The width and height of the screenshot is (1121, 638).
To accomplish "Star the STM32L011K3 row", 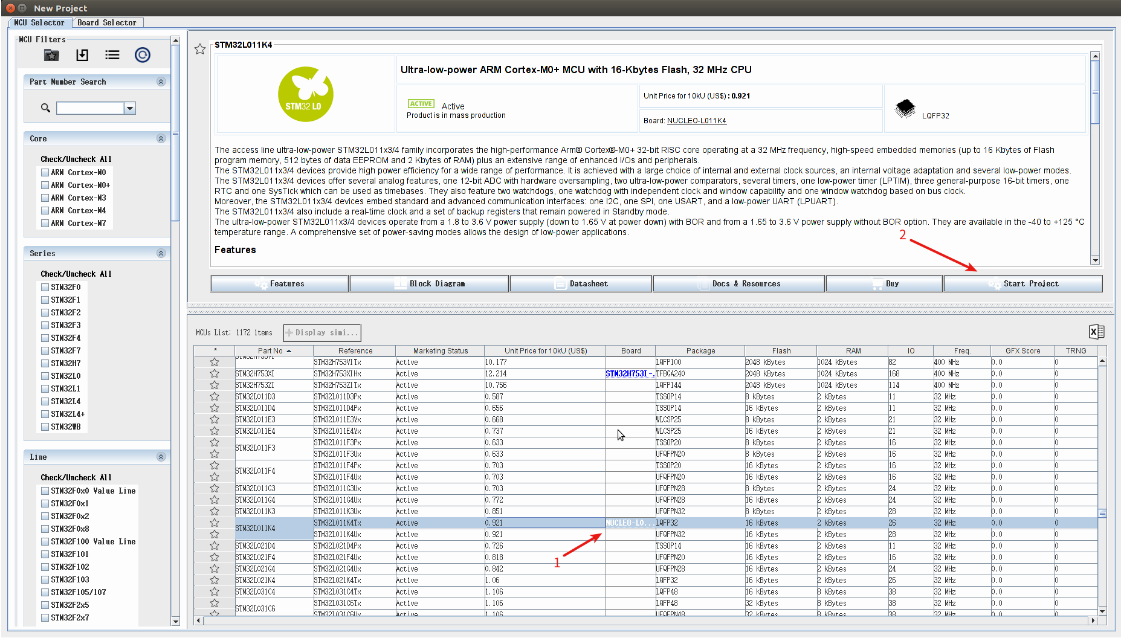I will click(215, 511).
